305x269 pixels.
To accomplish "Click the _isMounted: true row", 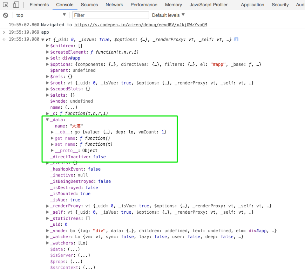I will 70,194.
